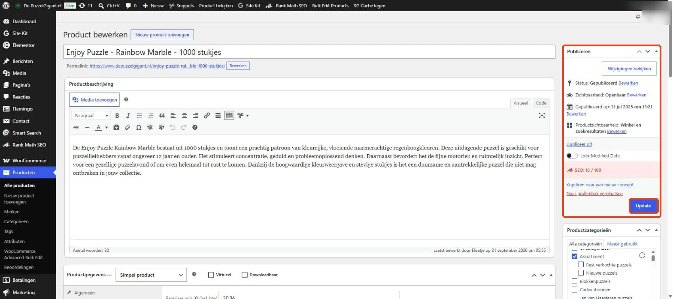
Task: Insert a special character with Omega icon
Action: tap(139, 127)
